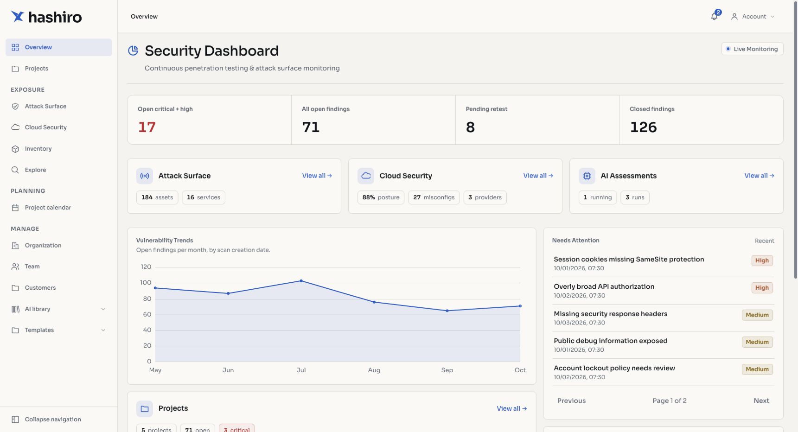Click the Organization building icon
This screenshot has height=432, width=798.
15,246
